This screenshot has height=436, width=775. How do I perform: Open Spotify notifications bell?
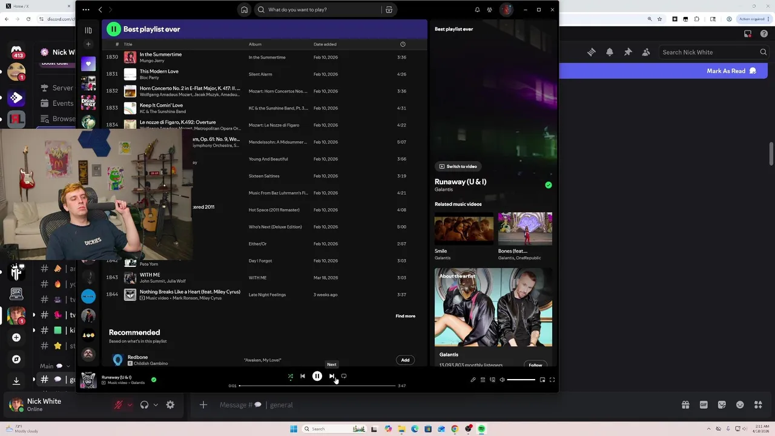[477, 10]
